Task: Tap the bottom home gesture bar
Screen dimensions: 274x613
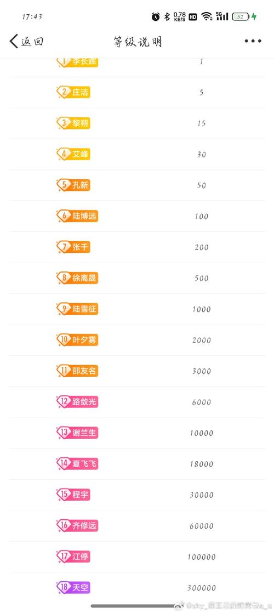Action: [x=133, y=605]
